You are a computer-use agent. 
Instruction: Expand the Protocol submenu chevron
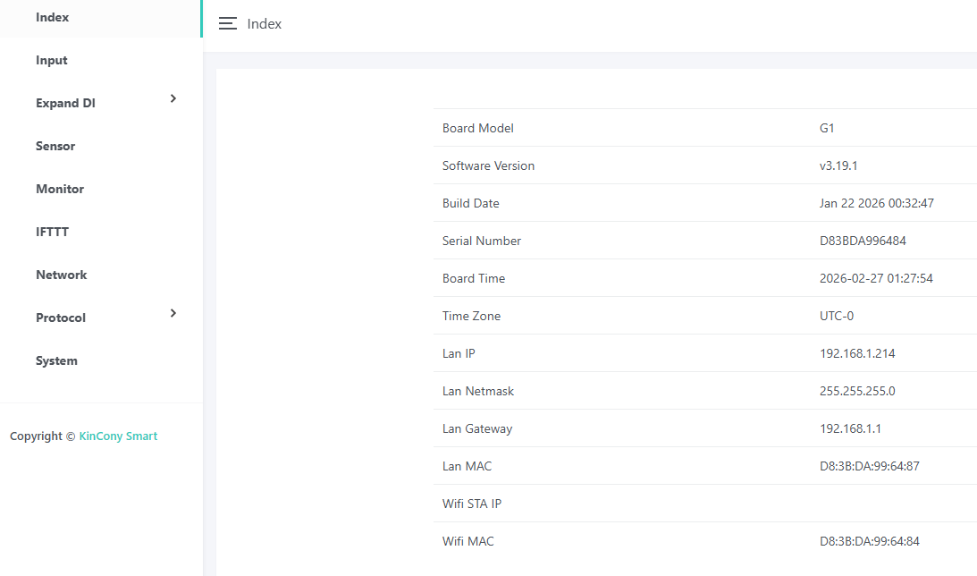(173, 313)
